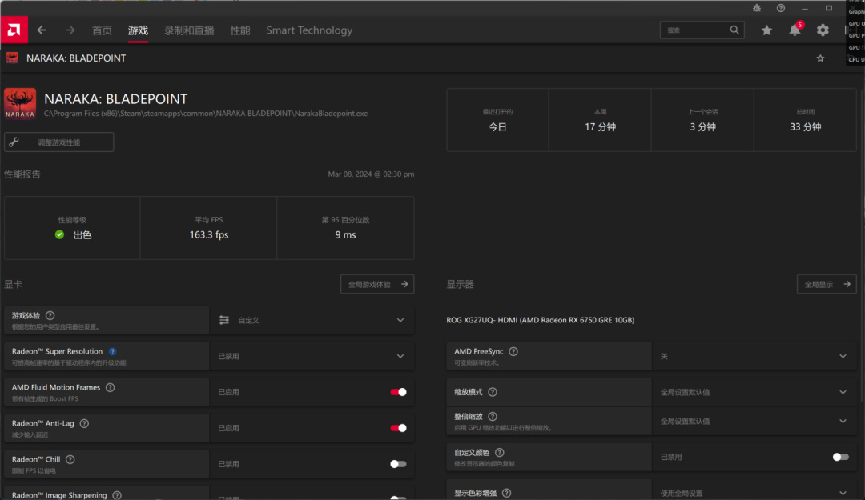Go forward with the right arrow
The image size is (865, 500).
[x=70, y=30]
